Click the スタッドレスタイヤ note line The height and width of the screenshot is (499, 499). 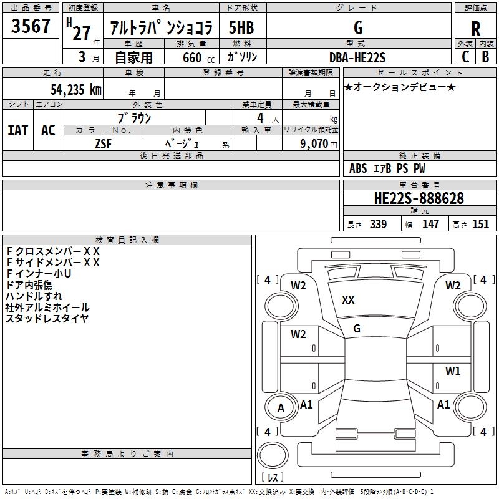(47, 319)
